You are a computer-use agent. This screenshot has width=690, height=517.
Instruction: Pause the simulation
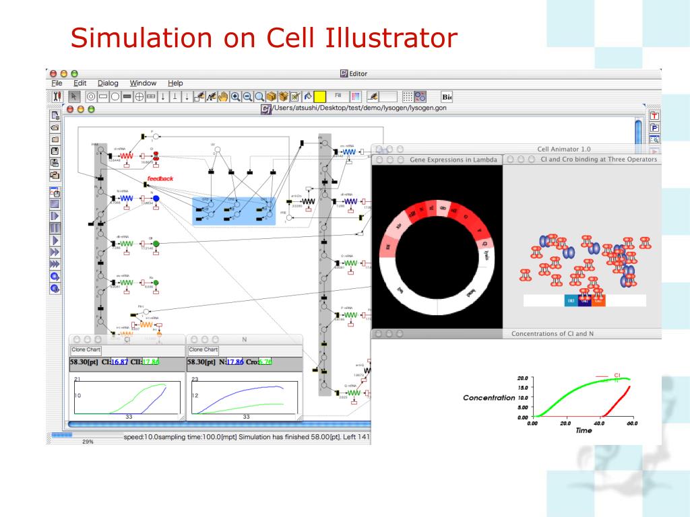click(x=55, y=228)
